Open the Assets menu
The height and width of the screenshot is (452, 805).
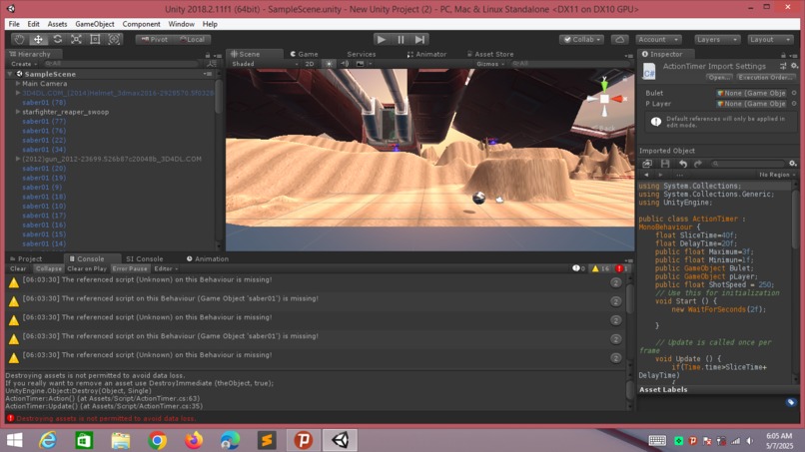[x=57, y=24]
